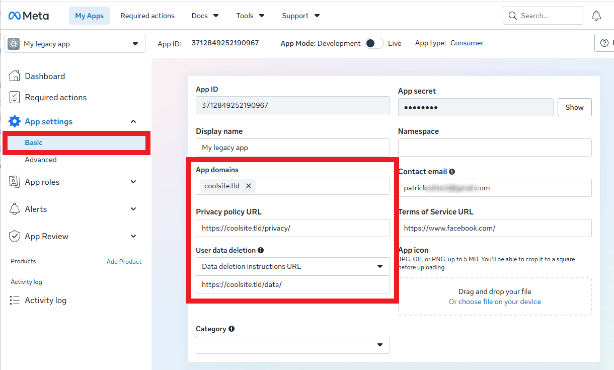Expand the App roles section
Image resolution: width=614 pixels, height=370 pixels.
click(133, 182)
